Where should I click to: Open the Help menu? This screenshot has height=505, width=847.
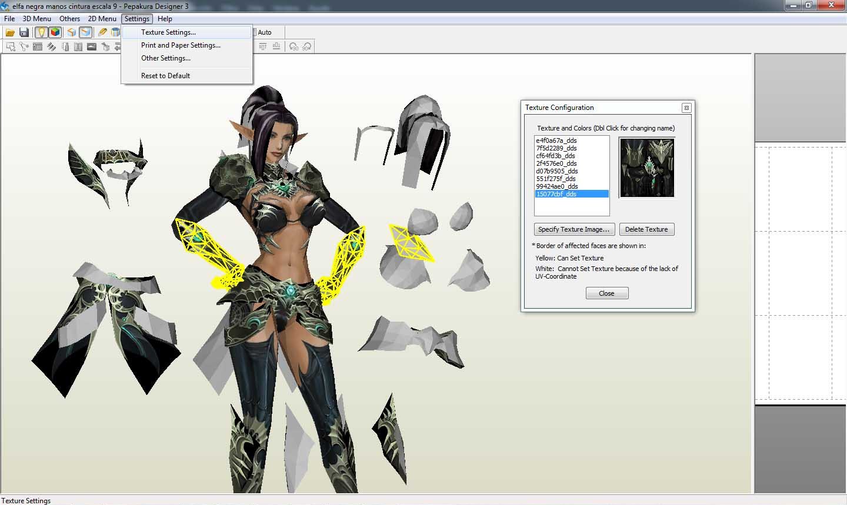165,19
